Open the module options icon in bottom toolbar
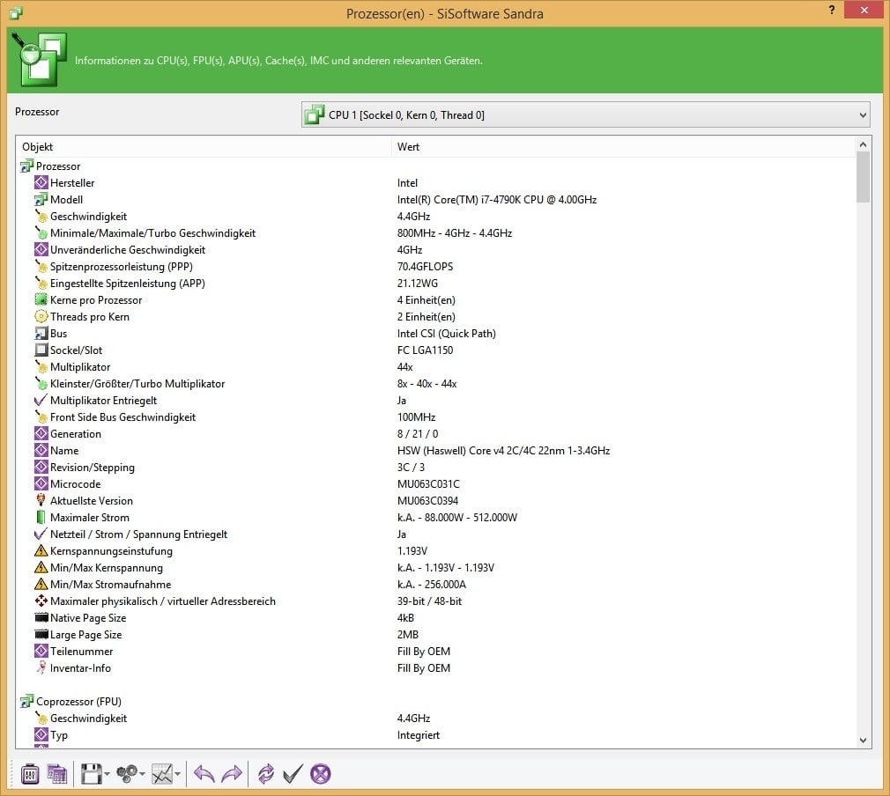Screen dimensions: 890x796 tap(30, 774)
